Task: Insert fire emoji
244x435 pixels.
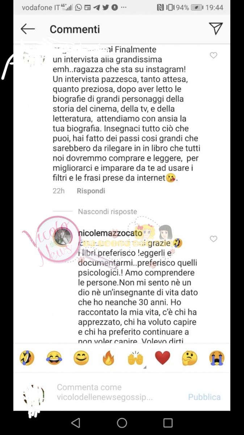Action: click(108, 358)
